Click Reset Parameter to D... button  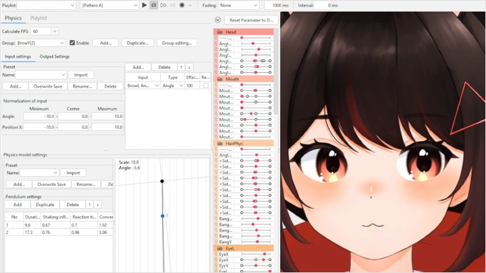251,20
